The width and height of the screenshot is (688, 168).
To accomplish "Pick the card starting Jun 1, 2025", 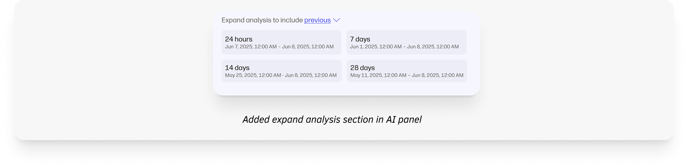I will tap(406, 42).
